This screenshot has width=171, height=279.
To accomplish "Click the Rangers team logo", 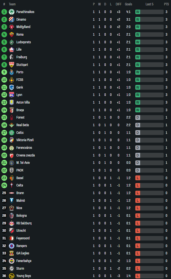I will pos(12,246).
